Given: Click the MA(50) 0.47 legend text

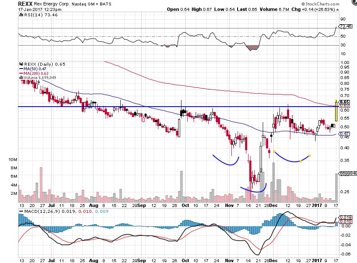Looking at the screenshot, I should coord(35,69).
